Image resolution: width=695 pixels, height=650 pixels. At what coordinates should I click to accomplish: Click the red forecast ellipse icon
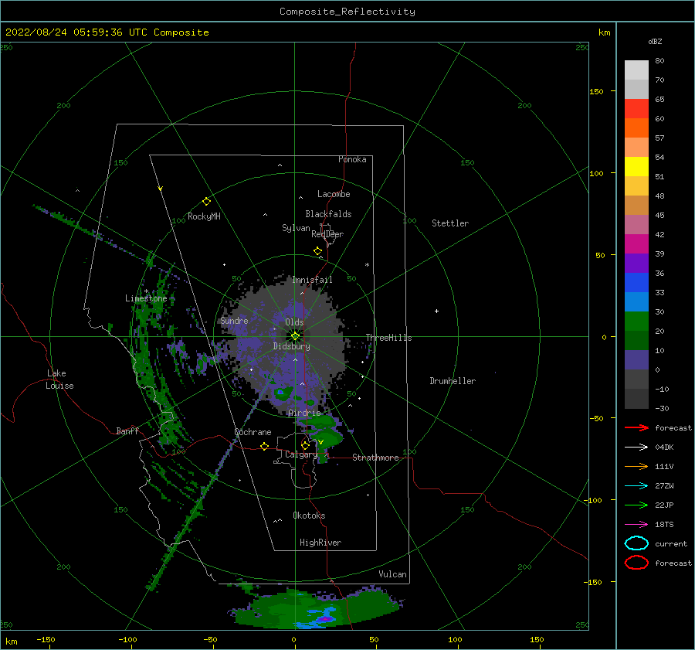coord(636,563)
